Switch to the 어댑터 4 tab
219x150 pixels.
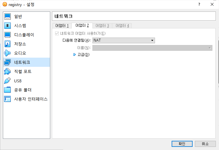click(122, 26)
